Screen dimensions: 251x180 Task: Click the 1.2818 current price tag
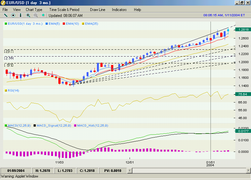(243, 29)
